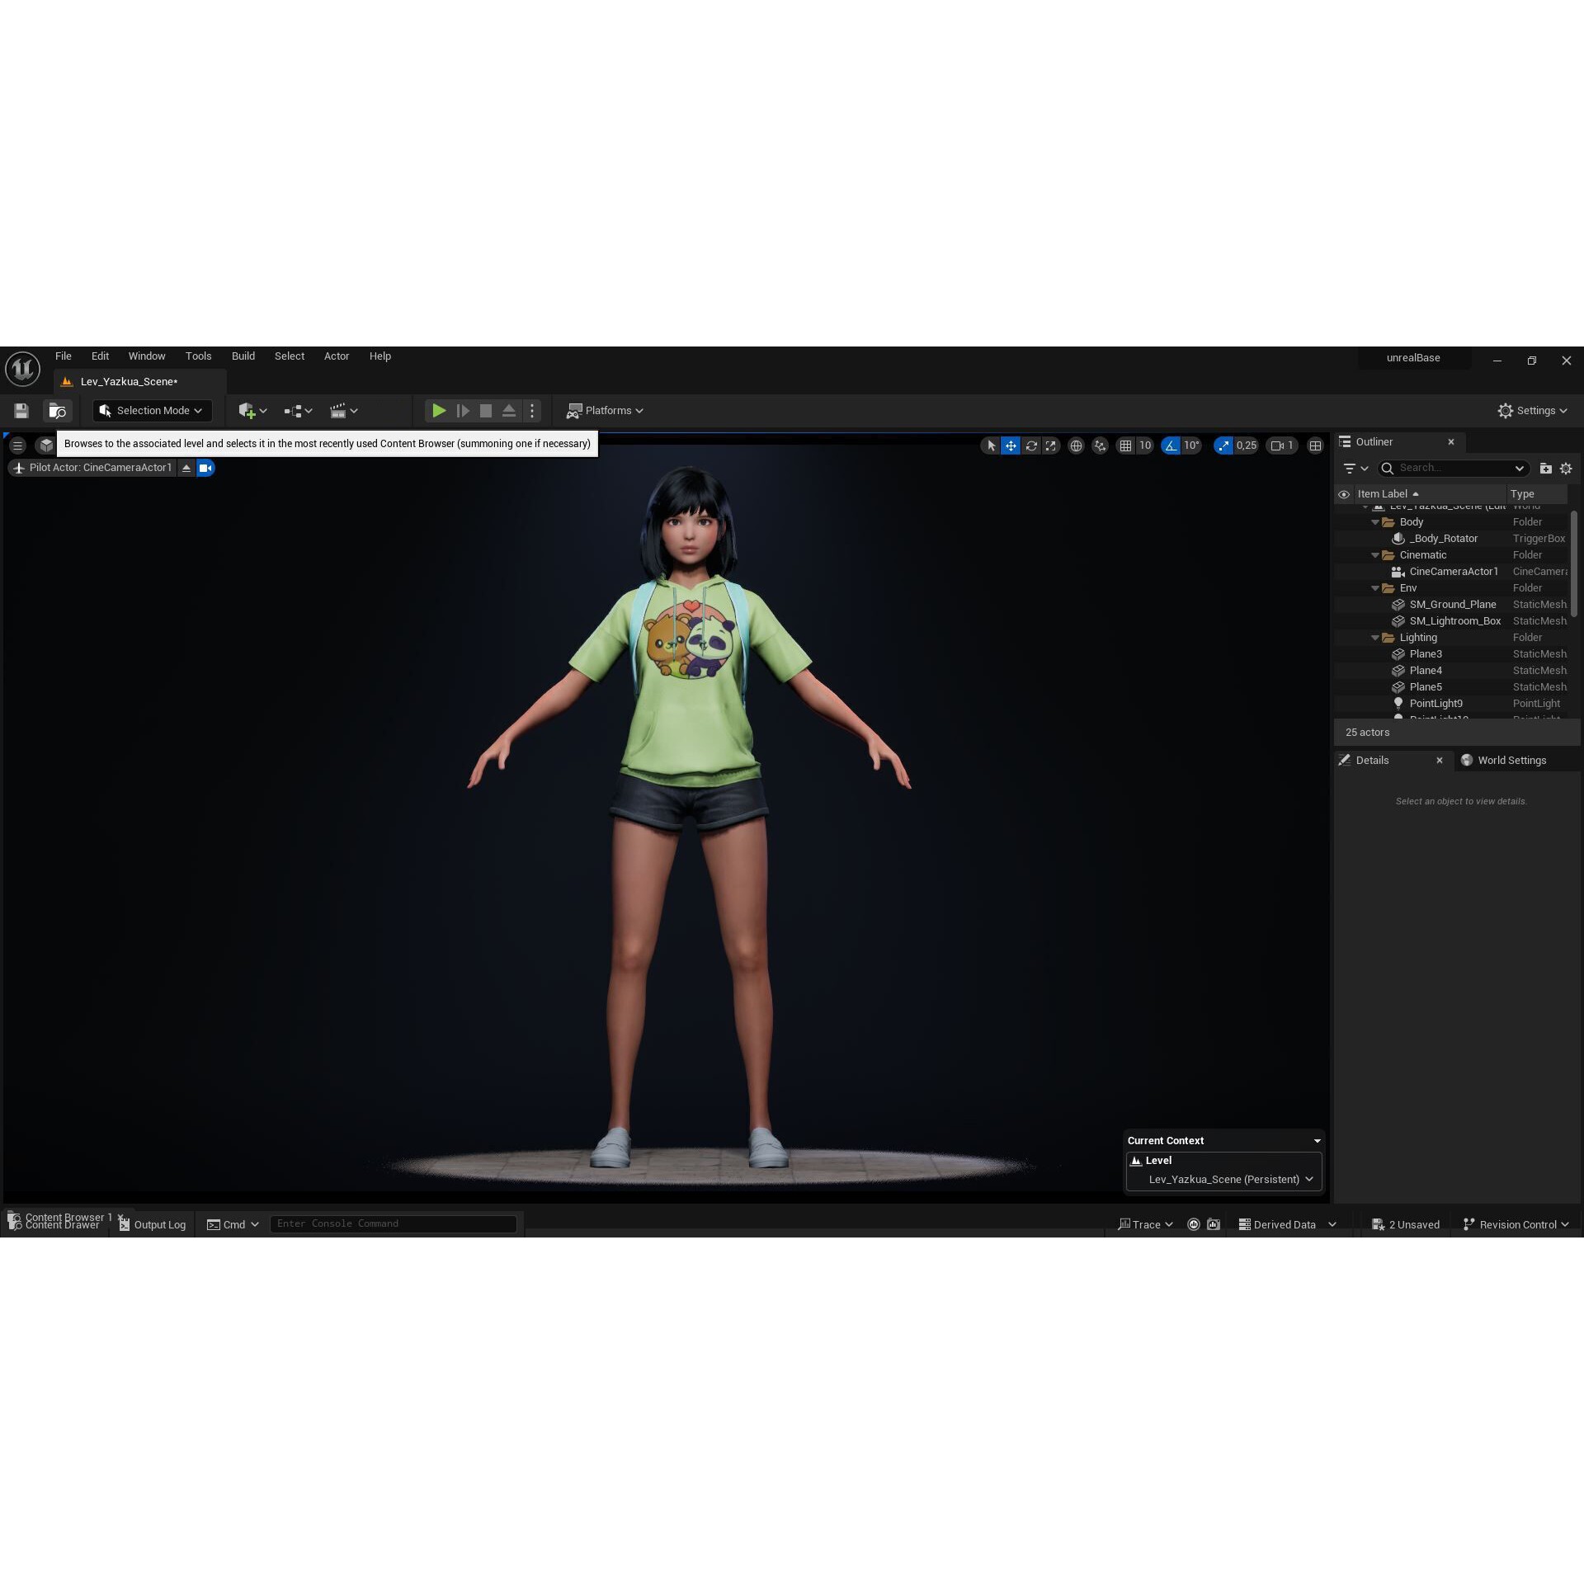Save the current level with floppy icon
1584x1584 pixels.
click(21, 410)
